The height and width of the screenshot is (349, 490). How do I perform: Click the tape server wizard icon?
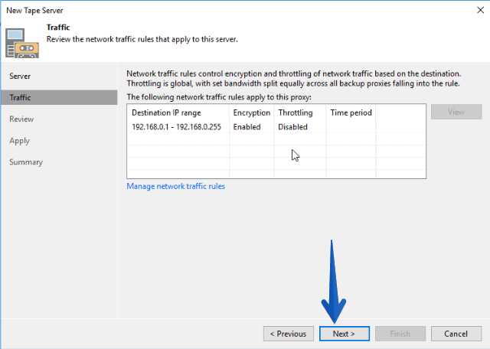click(x=22, y=43)
